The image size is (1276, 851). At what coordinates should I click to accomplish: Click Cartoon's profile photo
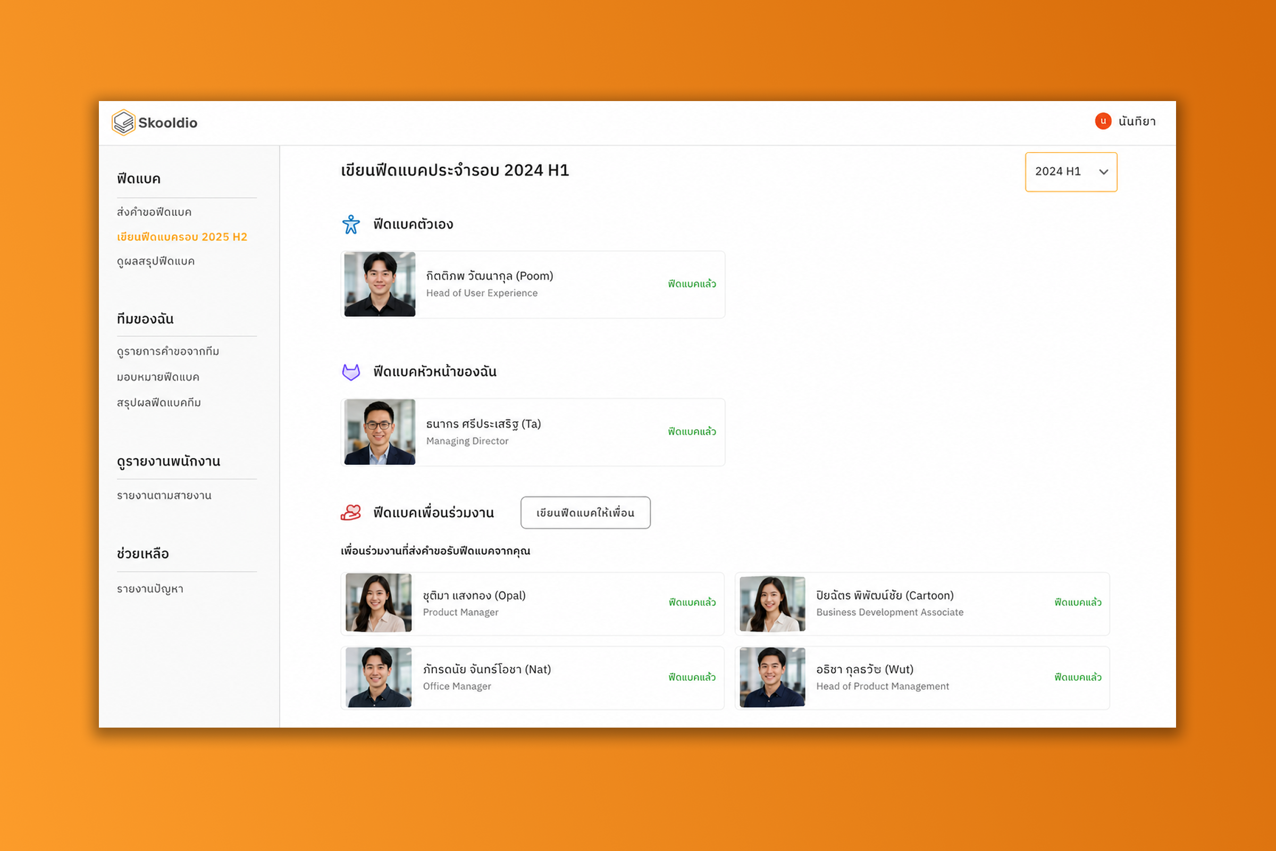pos(773,604)
